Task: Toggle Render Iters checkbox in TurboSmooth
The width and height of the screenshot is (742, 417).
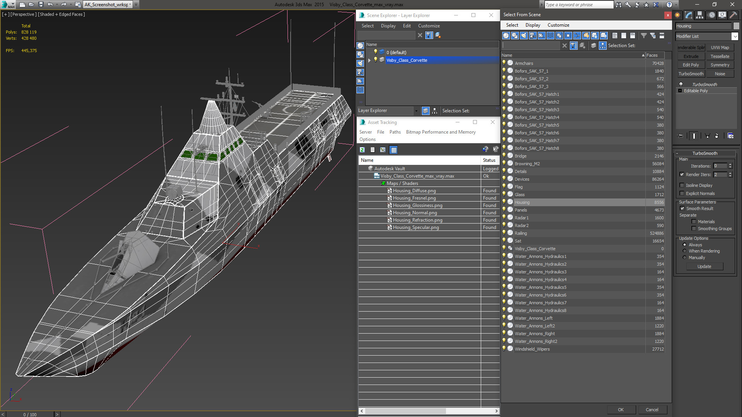Action: pyautogui.click(x=682, y=175)
